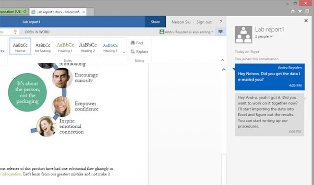Expand the Styles gallery more arrow

pyautogui.click(x=124, y=53)
